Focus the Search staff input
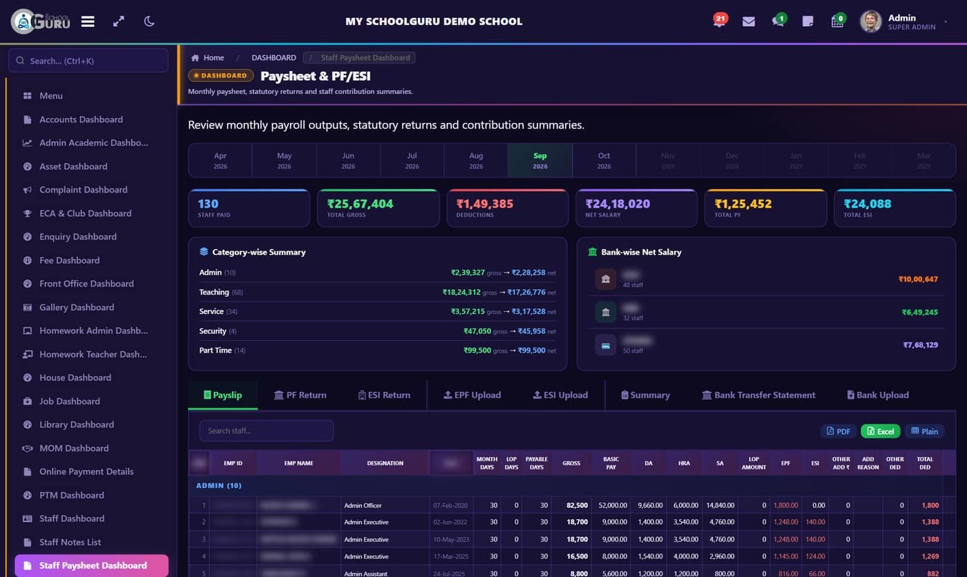967x577 pixels. pyautogui.click(x=267, y=431)
